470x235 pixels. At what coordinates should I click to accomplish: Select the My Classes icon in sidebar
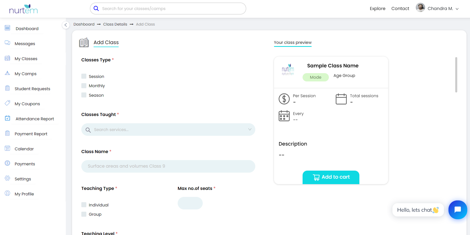coord(7,58)
